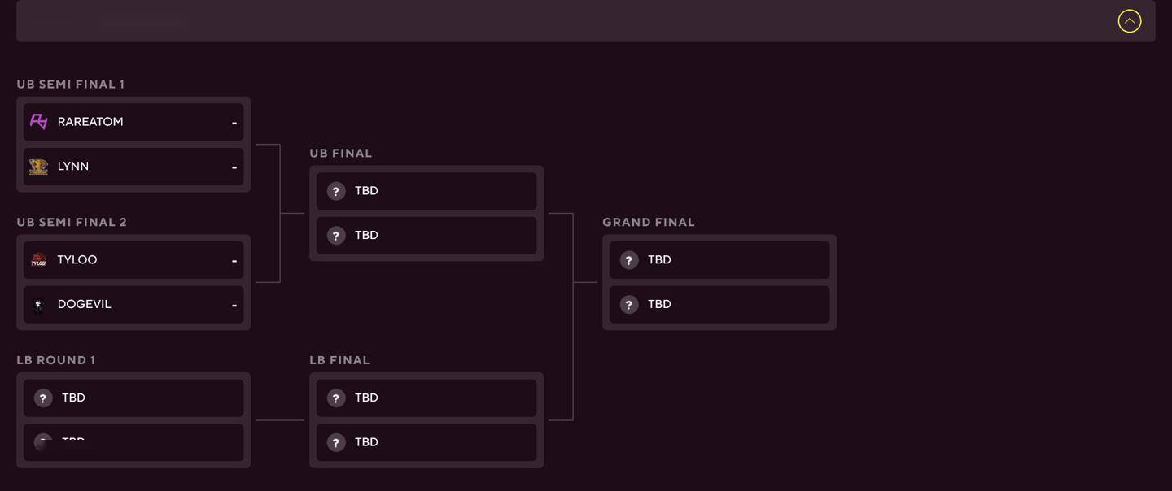Click the UB Final heading
Image resolution: width=1172 pixels, height=491 pixels.
pyautogui.click(x=341, y=154)
